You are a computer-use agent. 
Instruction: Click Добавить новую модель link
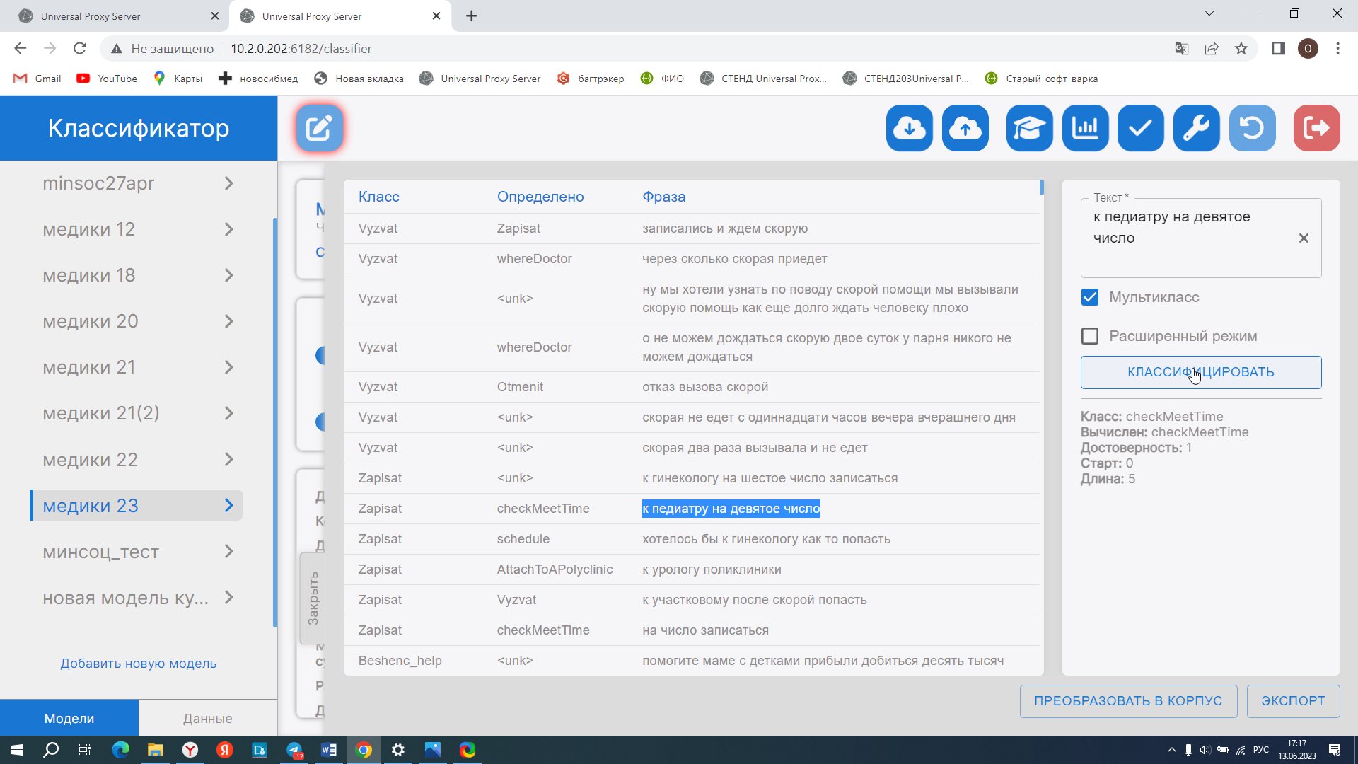(x=138, y=664)
